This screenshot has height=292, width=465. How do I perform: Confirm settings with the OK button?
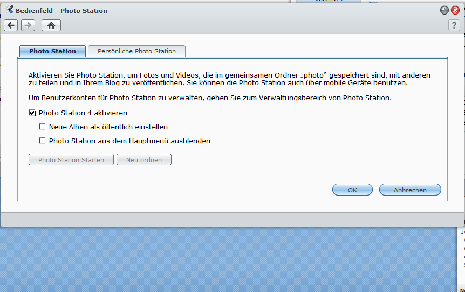click(x=352, y=190)
